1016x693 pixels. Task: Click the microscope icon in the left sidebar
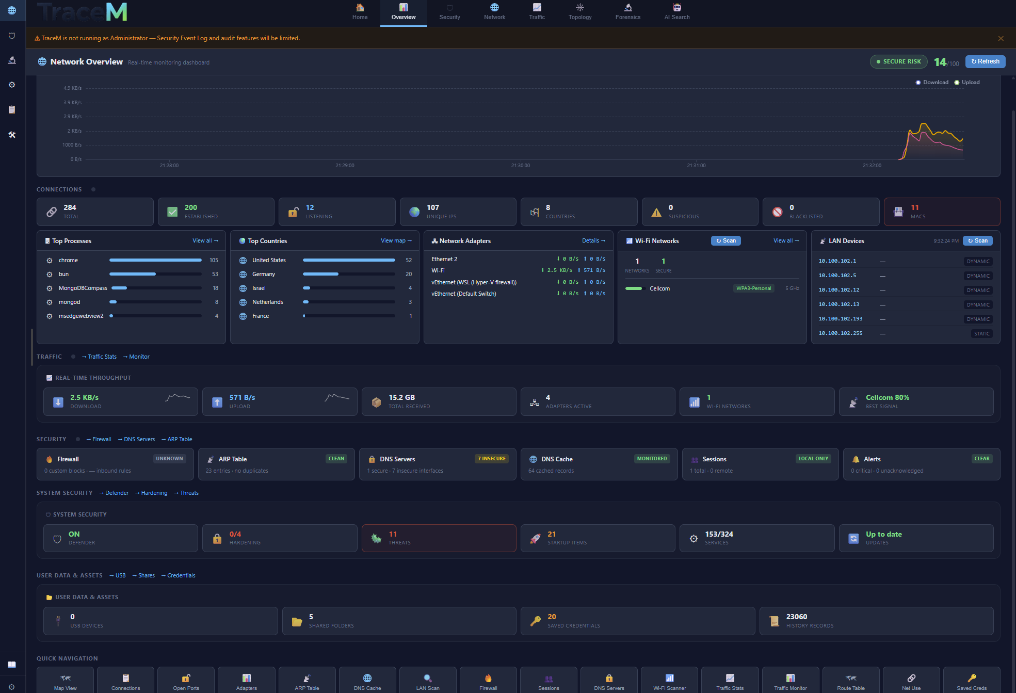(12, 60)
